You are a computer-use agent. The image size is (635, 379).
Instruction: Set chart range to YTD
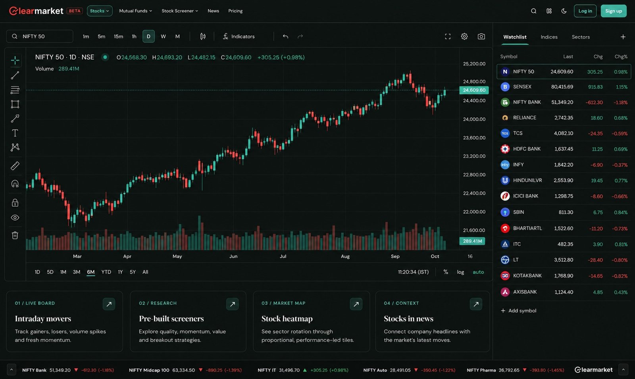106,272
